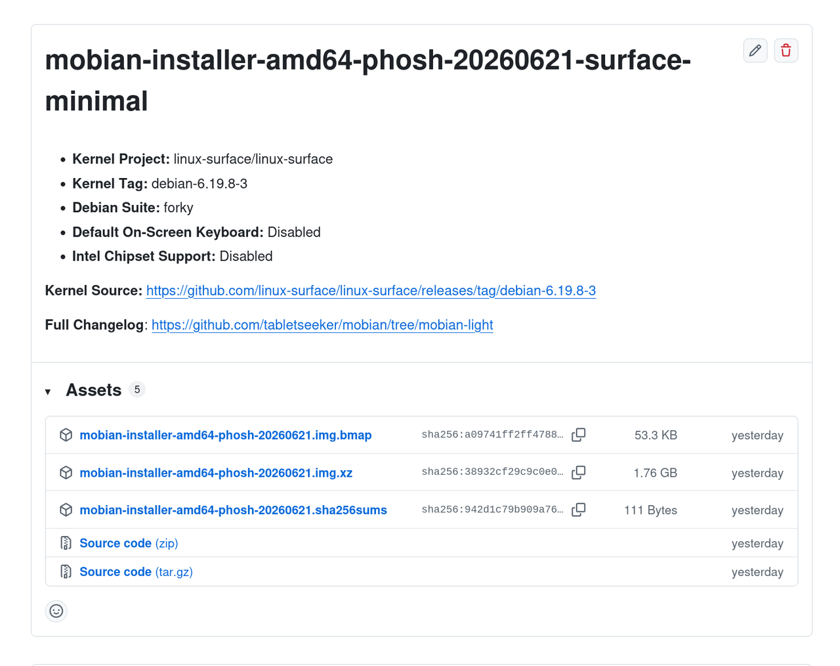Image resolution: width=840 pixels, height=666 pixels.
Task: Copy the sha256 hash for img.xz file
Action: point(579,472)
